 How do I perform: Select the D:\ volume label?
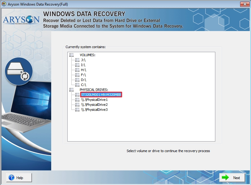[83, 80]
